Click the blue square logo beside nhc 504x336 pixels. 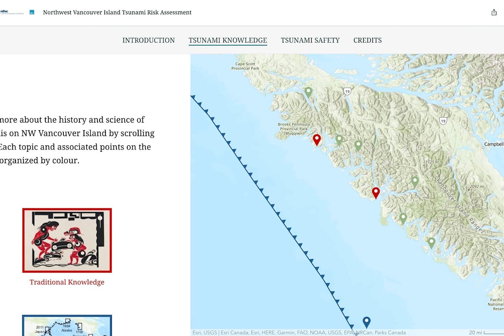(31, 12)
